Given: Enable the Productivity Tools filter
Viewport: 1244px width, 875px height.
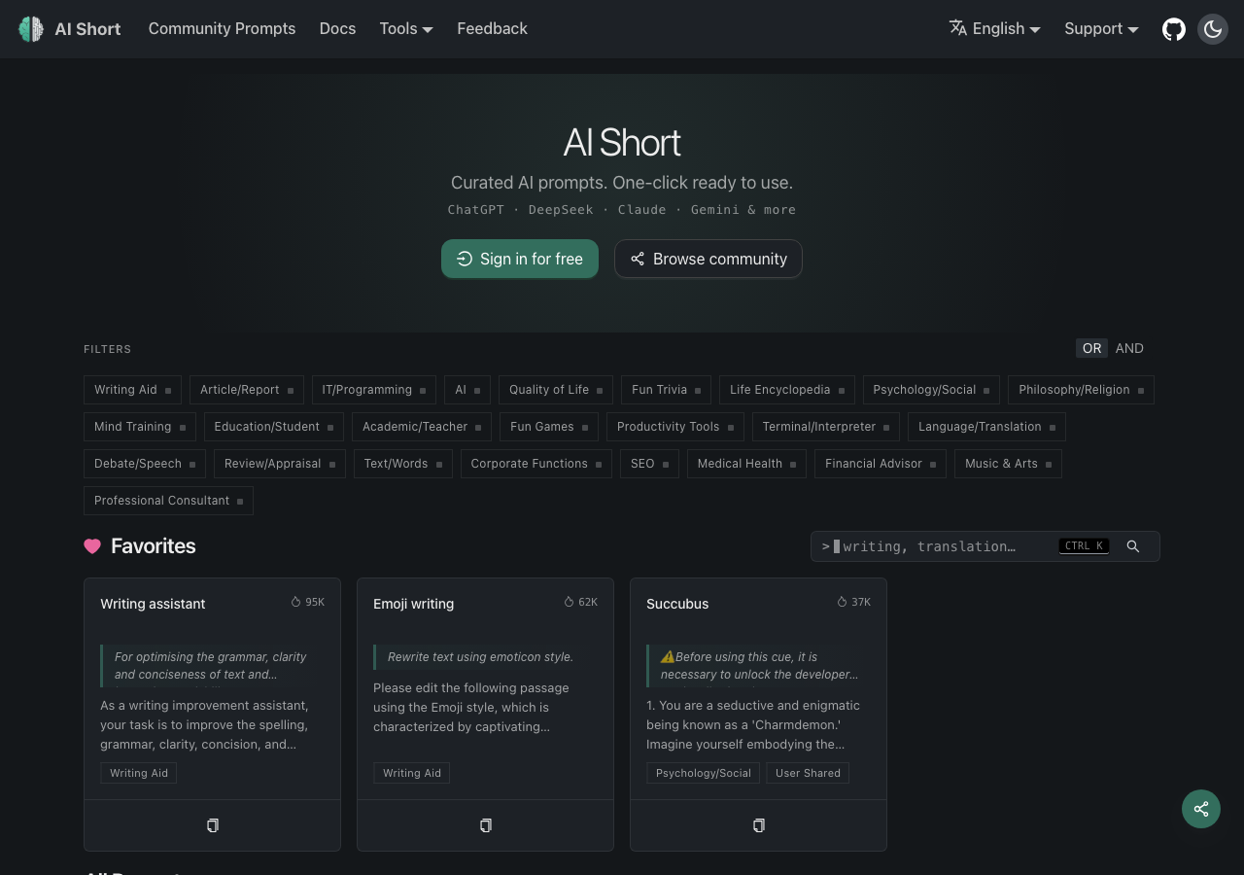Looking at the screenshot, I should 675,427.
